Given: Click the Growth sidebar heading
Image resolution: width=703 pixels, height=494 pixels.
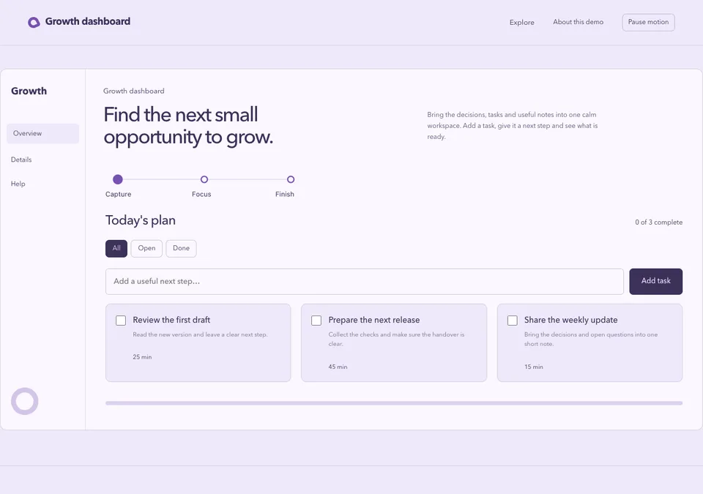Looking at the screenshot, I should pos(29,91).
